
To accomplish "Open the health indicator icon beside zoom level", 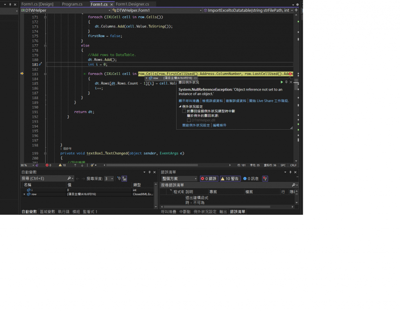I will point(37,165).
